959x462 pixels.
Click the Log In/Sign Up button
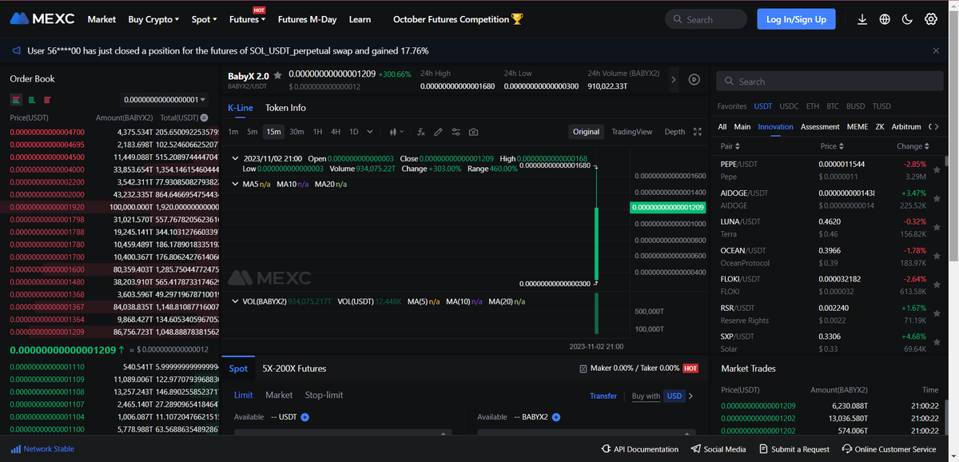point(796,19)
